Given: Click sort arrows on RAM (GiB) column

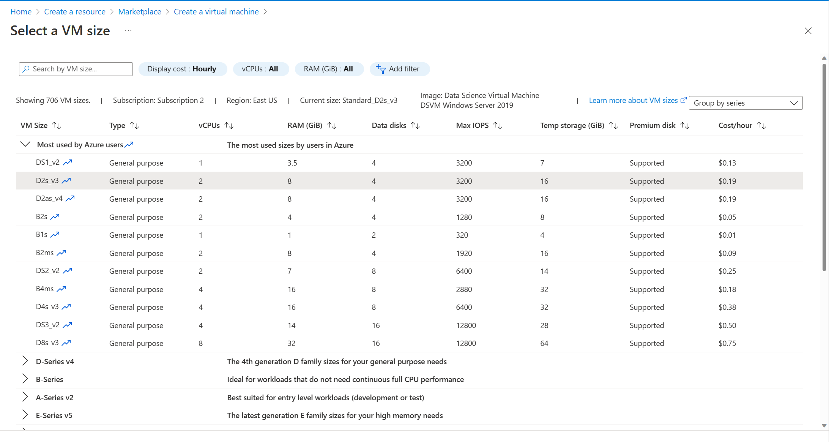Looking at the screenshot, I should coord(332,125).
